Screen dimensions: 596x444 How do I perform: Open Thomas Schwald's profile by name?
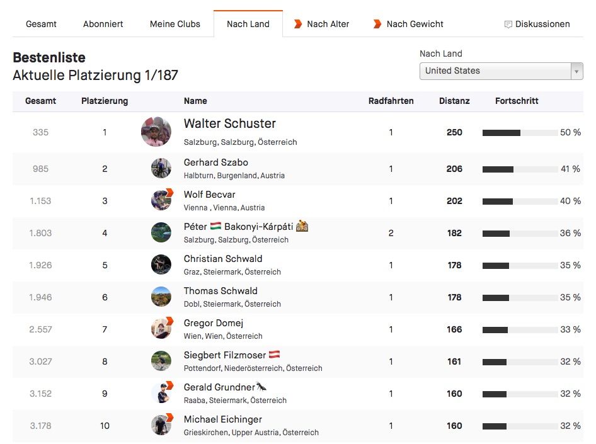pyautogui.click(x=221, y=291)
